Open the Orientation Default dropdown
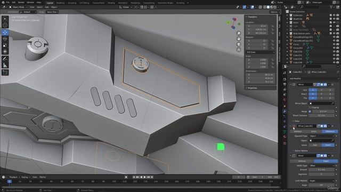This screenshot has width=341, height=192. [x=28, y=12]
